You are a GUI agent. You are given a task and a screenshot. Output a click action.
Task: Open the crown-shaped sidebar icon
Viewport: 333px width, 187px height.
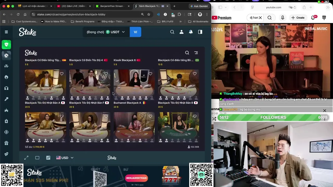[7, 110]
